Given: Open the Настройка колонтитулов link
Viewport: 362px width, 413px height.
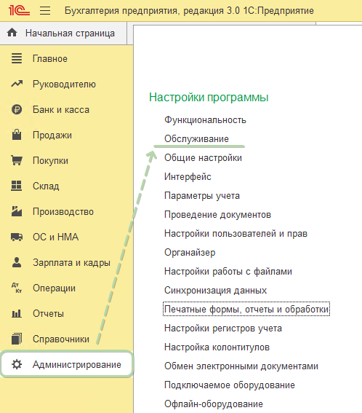Looking at the screenshot, I should tap(217, 347).
